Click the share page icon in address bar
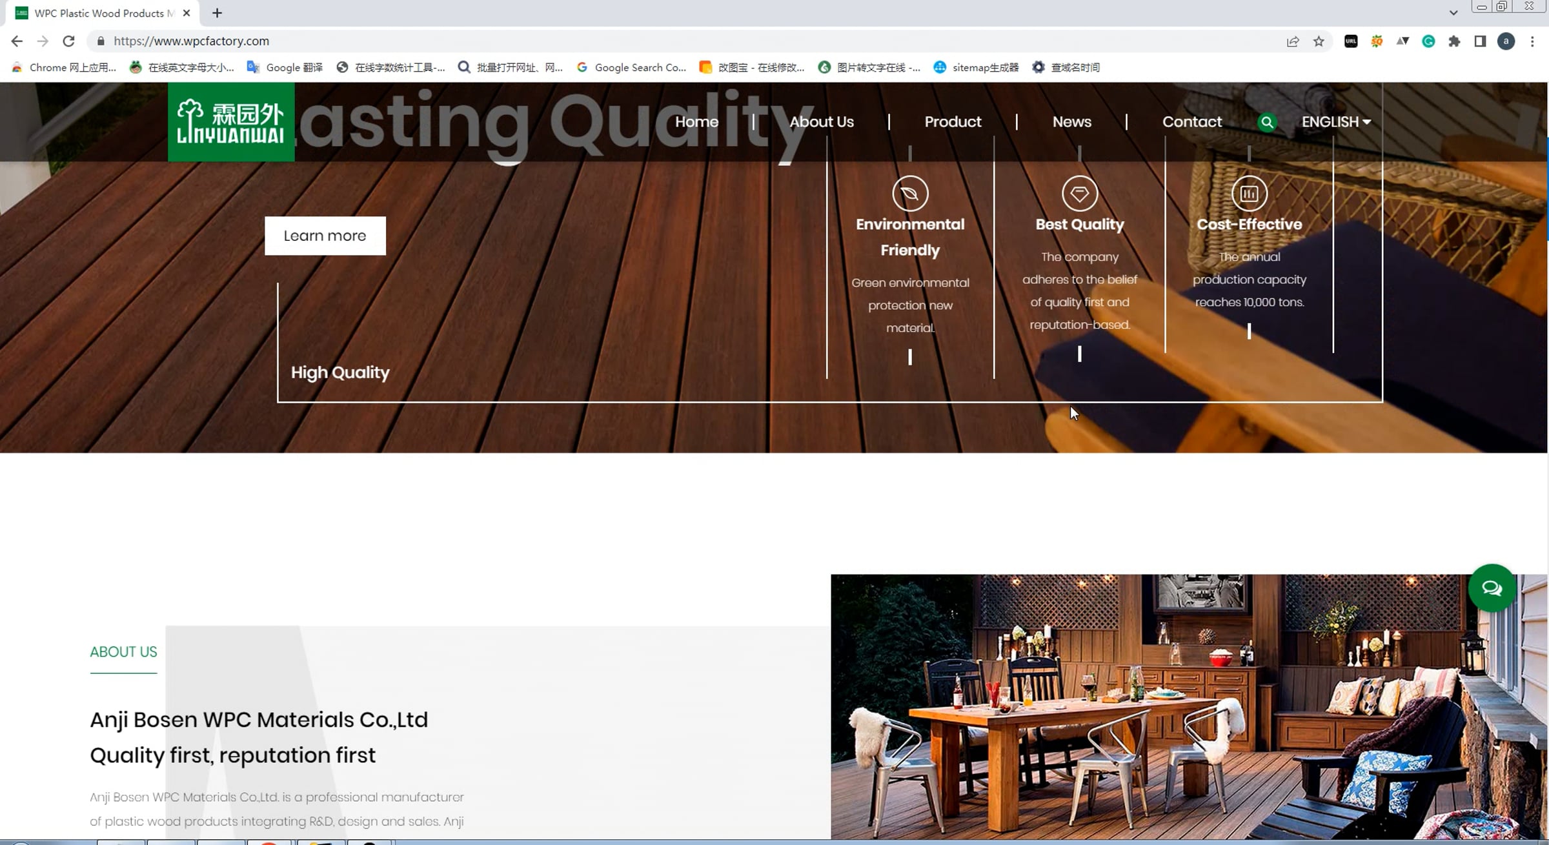1549x845 pixels. pyautogui.click(x=1293, y=41)
